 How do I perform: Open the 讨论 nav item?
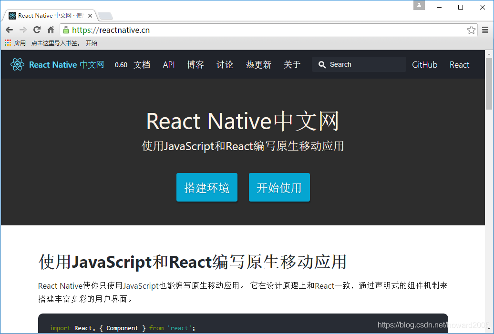(225, 64)
